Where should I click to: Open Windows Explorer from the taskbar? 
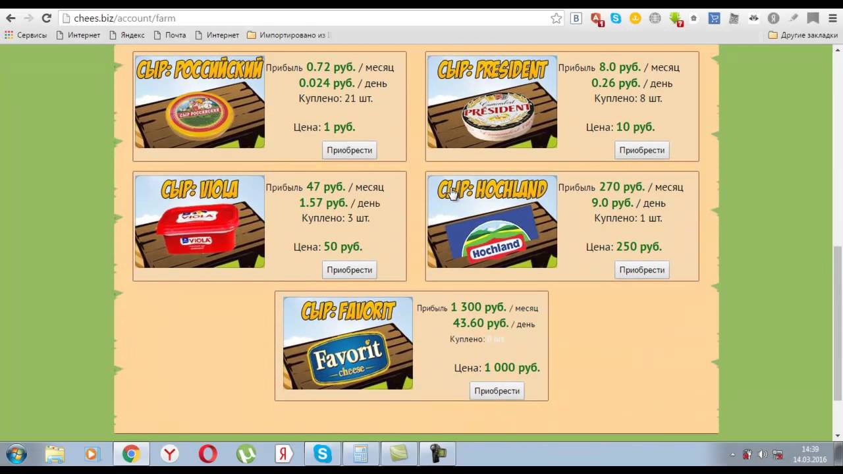(55, 454)
